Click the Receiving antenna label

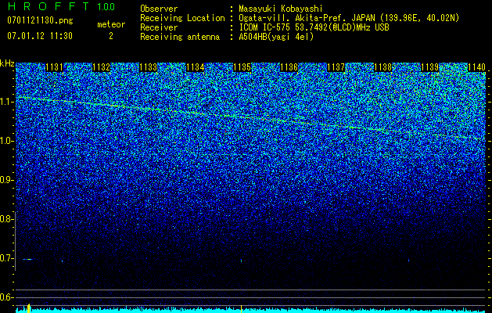click(180, 37)
